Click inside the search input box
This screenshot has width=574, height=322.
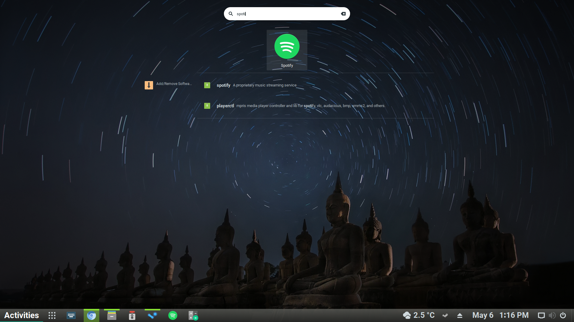(x=287, y=14)
